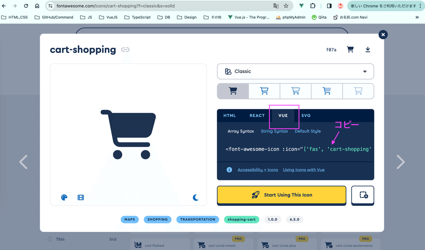The image size is (425, 250).
Task: Go to browser home page
Action: 37,6
